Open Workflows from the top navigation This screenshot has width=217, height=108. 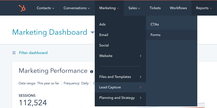178,8
